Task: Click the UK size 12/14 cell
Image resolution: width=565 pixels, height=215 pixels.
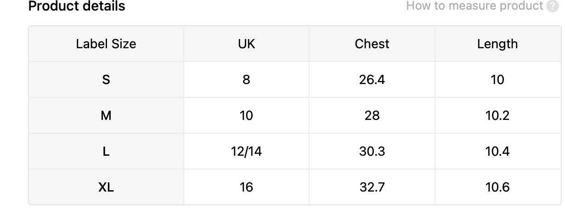Action: coord(247,152)
